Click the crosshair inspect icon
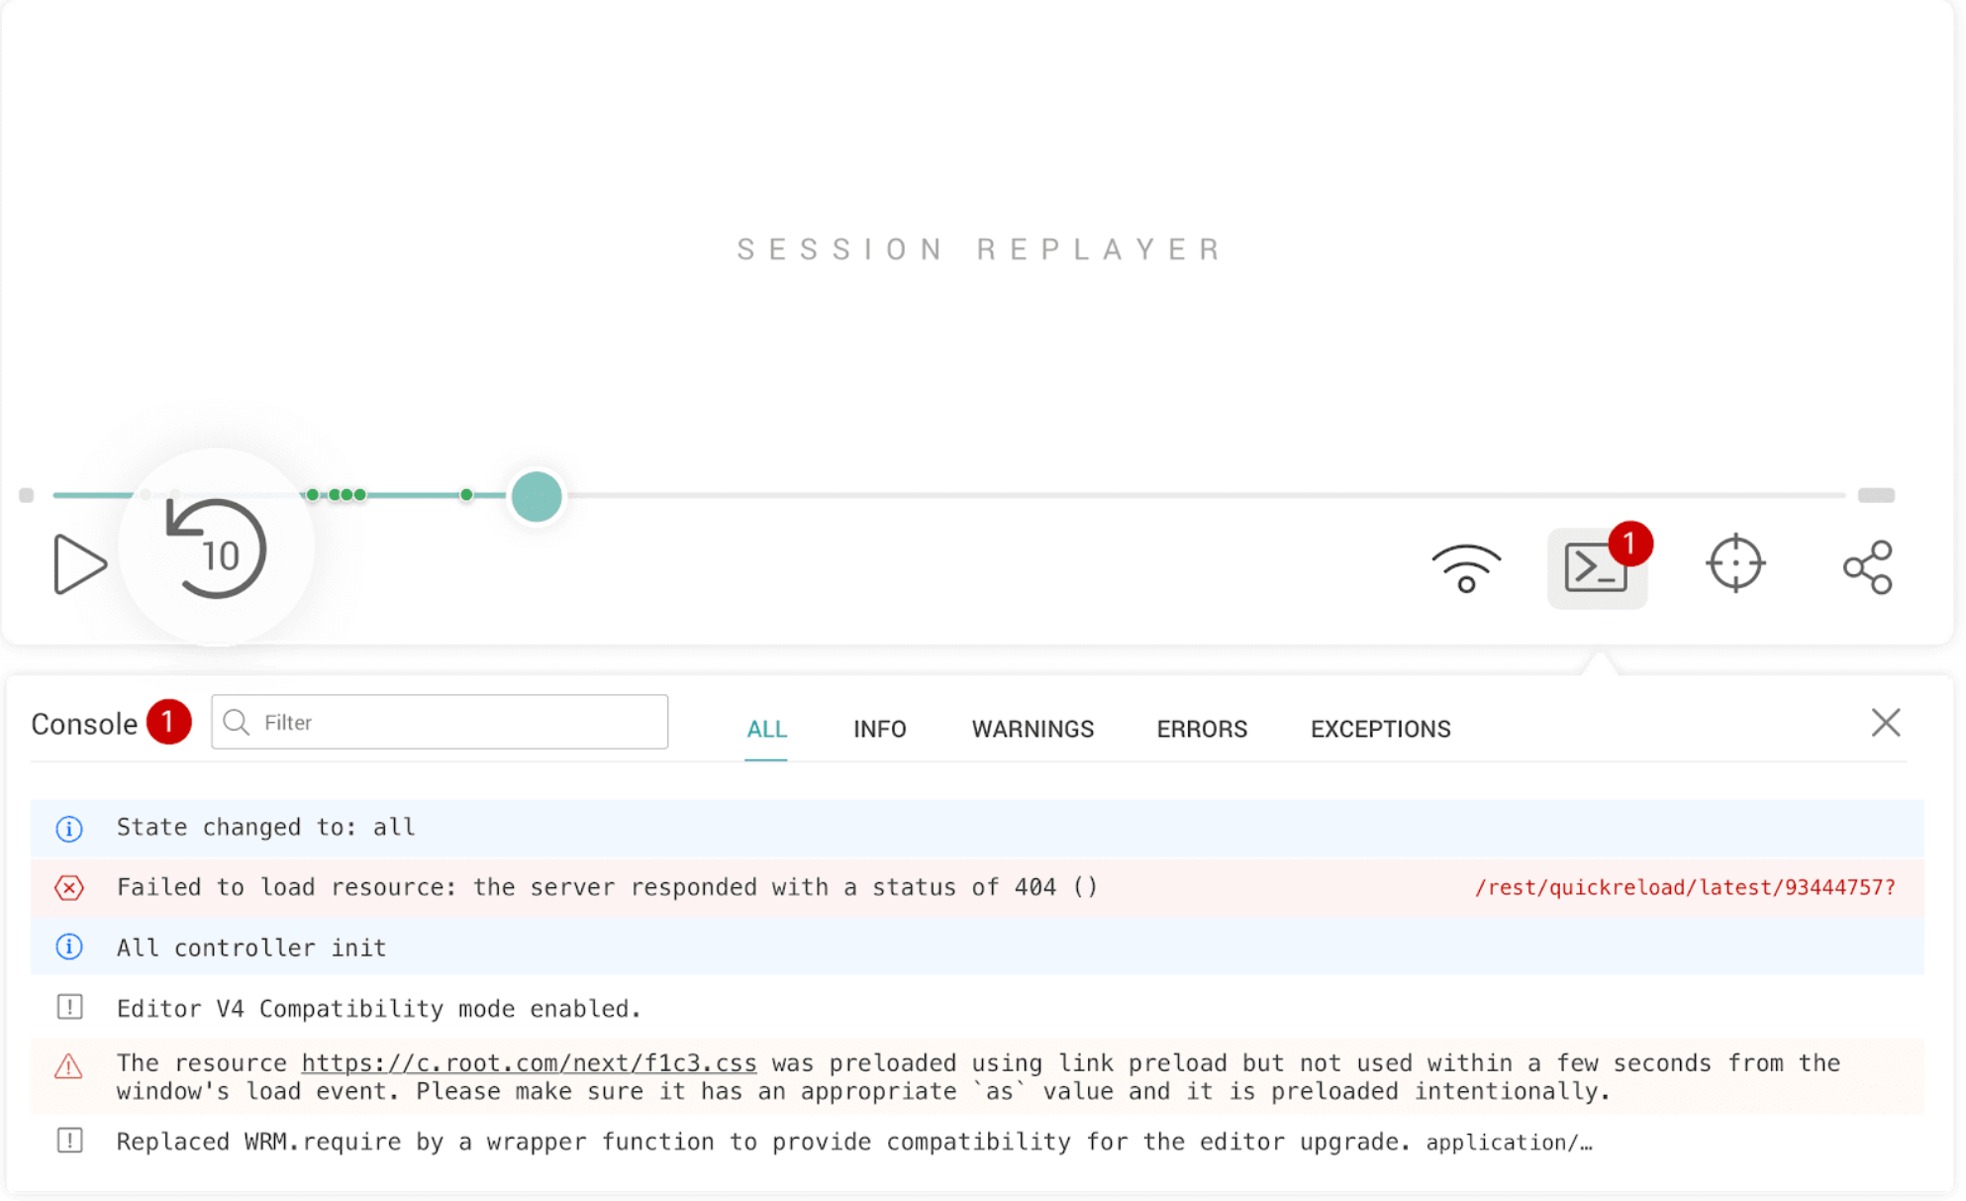The image size is (1966, 1201). tap(1735, 564)
